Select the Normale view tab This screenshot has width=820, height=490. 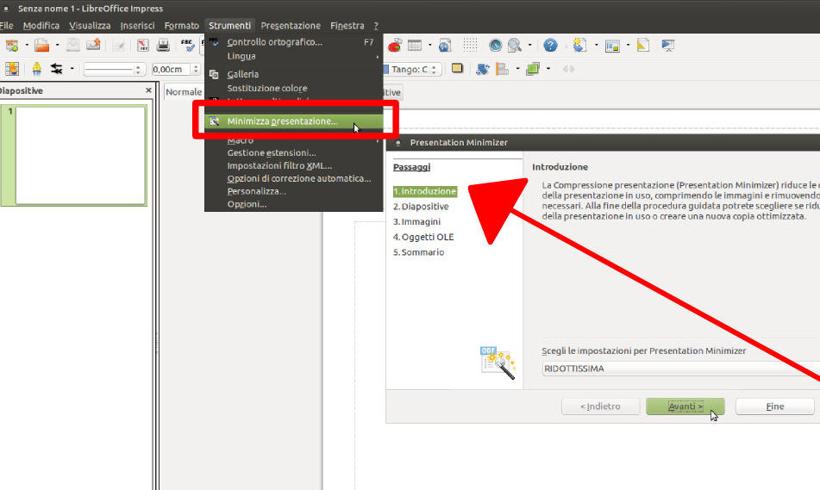(x=184, y=92)
